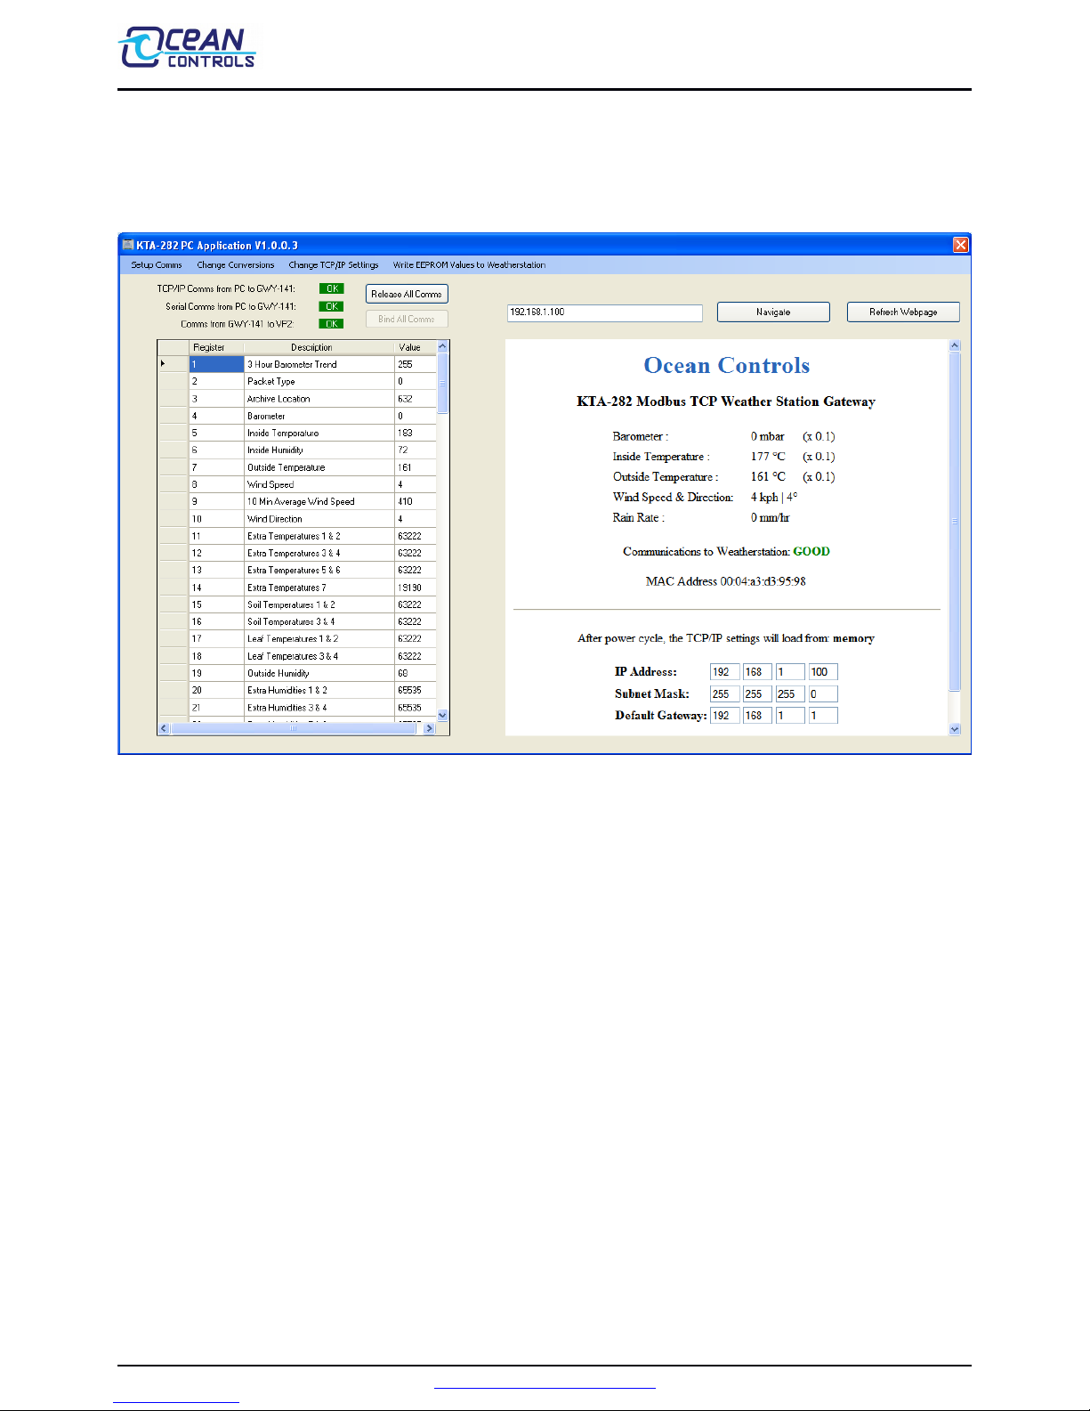Screen dimensions: 1090x1411
Task: Click the register table scroll up arrow
Action: click(443, 346)
